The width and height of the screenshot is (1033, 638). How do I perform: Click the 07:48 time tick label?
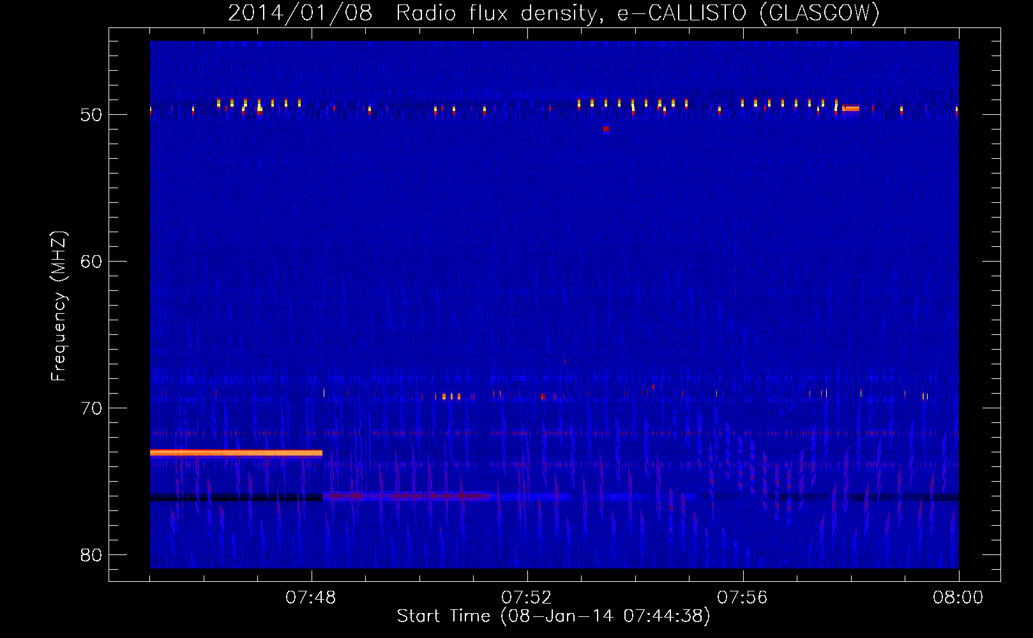311,597
